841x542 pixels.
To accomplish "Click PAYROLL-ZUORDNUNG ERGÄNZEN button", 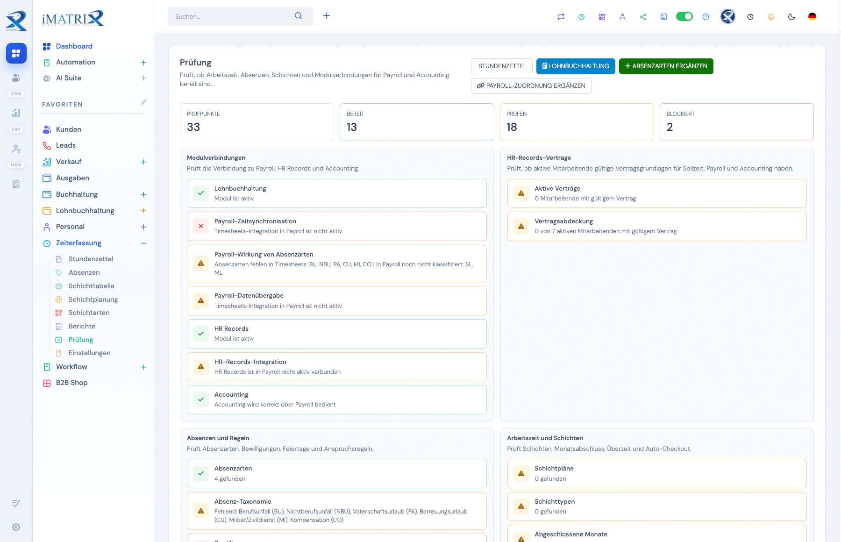I will [531, 86].
